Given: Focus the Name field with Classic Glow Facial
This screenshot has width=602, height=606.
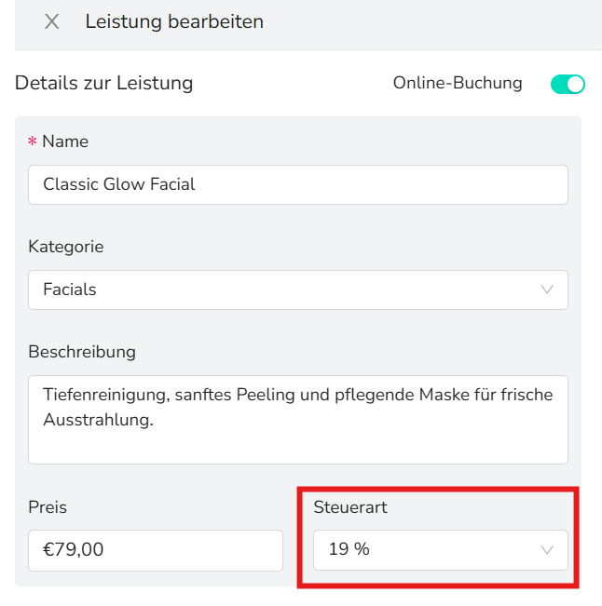Looking at the screenshot, I should (297, 184).
